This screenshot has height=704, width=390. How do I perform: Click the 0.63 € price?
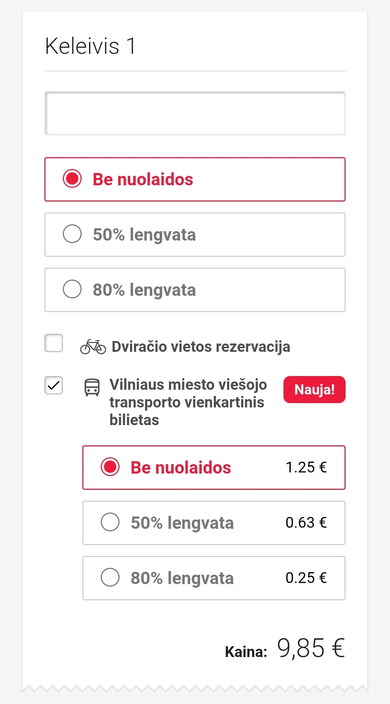306,523
